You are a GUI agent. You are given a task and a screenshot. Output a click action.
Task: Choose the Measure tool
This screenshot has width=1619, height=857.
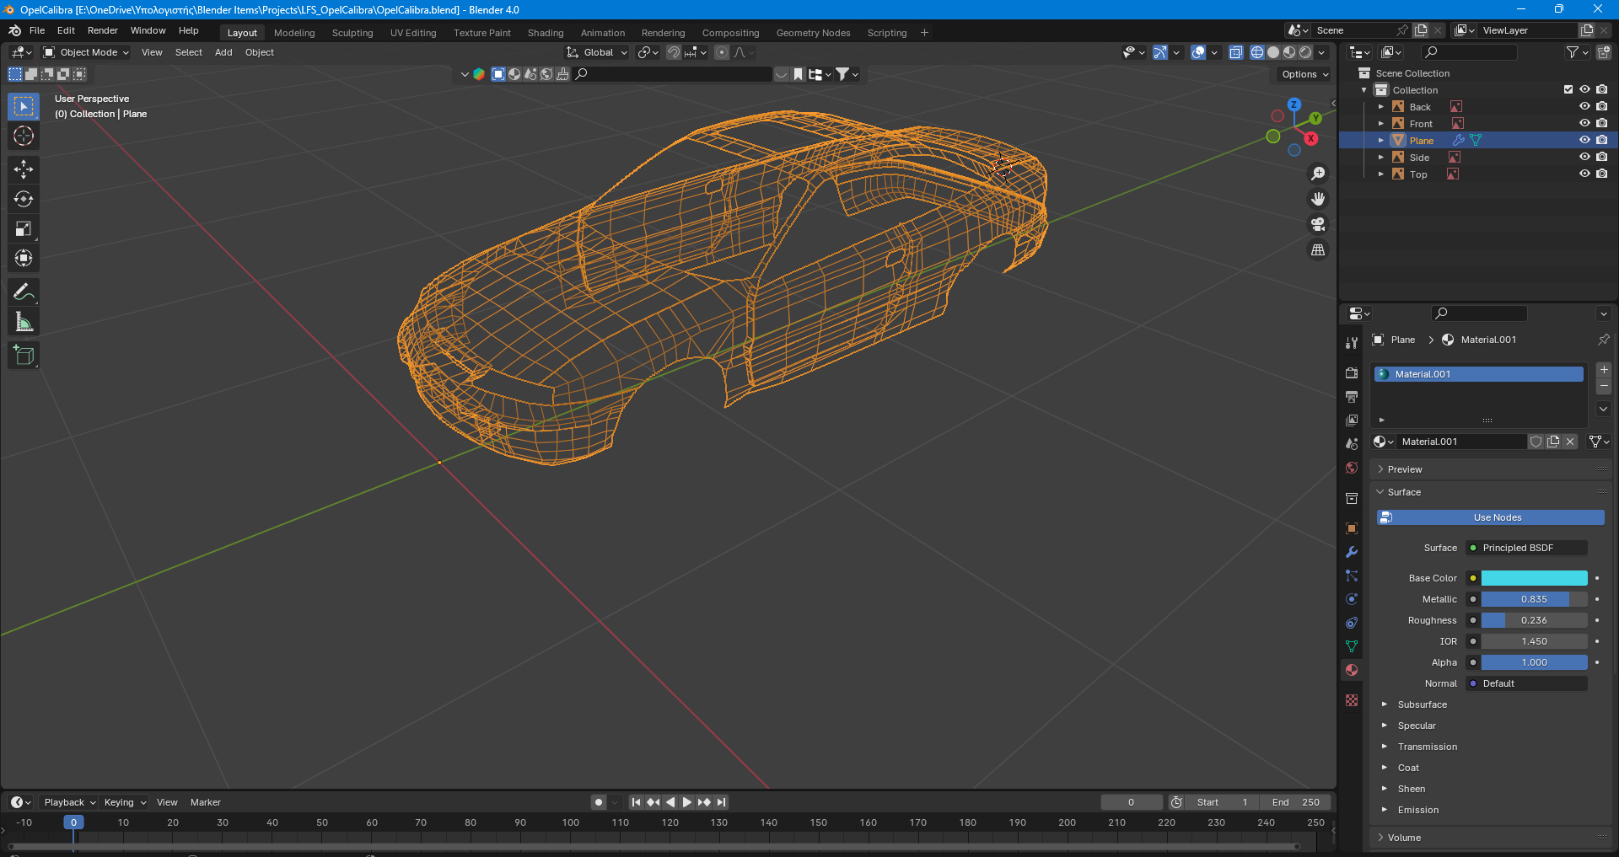24,322
